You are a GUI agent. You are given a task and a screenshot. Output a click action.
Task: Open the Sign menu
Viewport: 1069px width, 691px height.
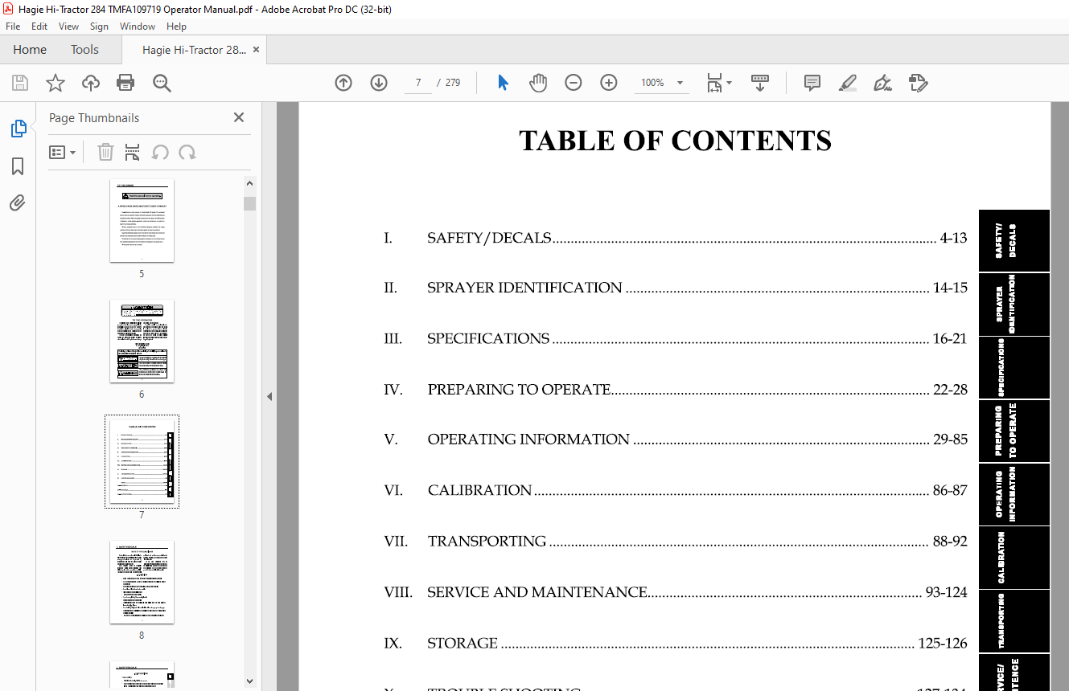coord(99,27)
